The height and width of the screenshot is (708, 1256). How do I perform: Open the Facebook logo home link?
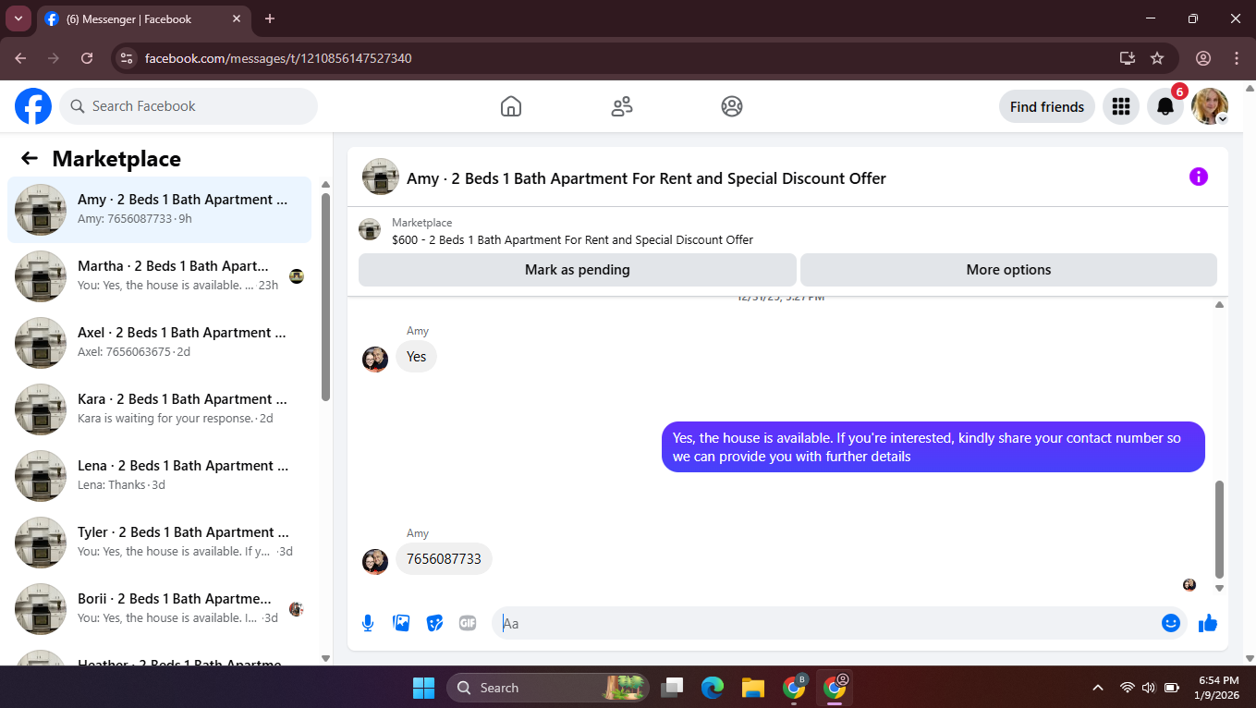(33, 106)
